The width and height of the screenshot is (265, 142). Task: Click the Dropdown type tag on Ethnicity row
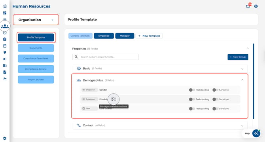pos(89,99)
